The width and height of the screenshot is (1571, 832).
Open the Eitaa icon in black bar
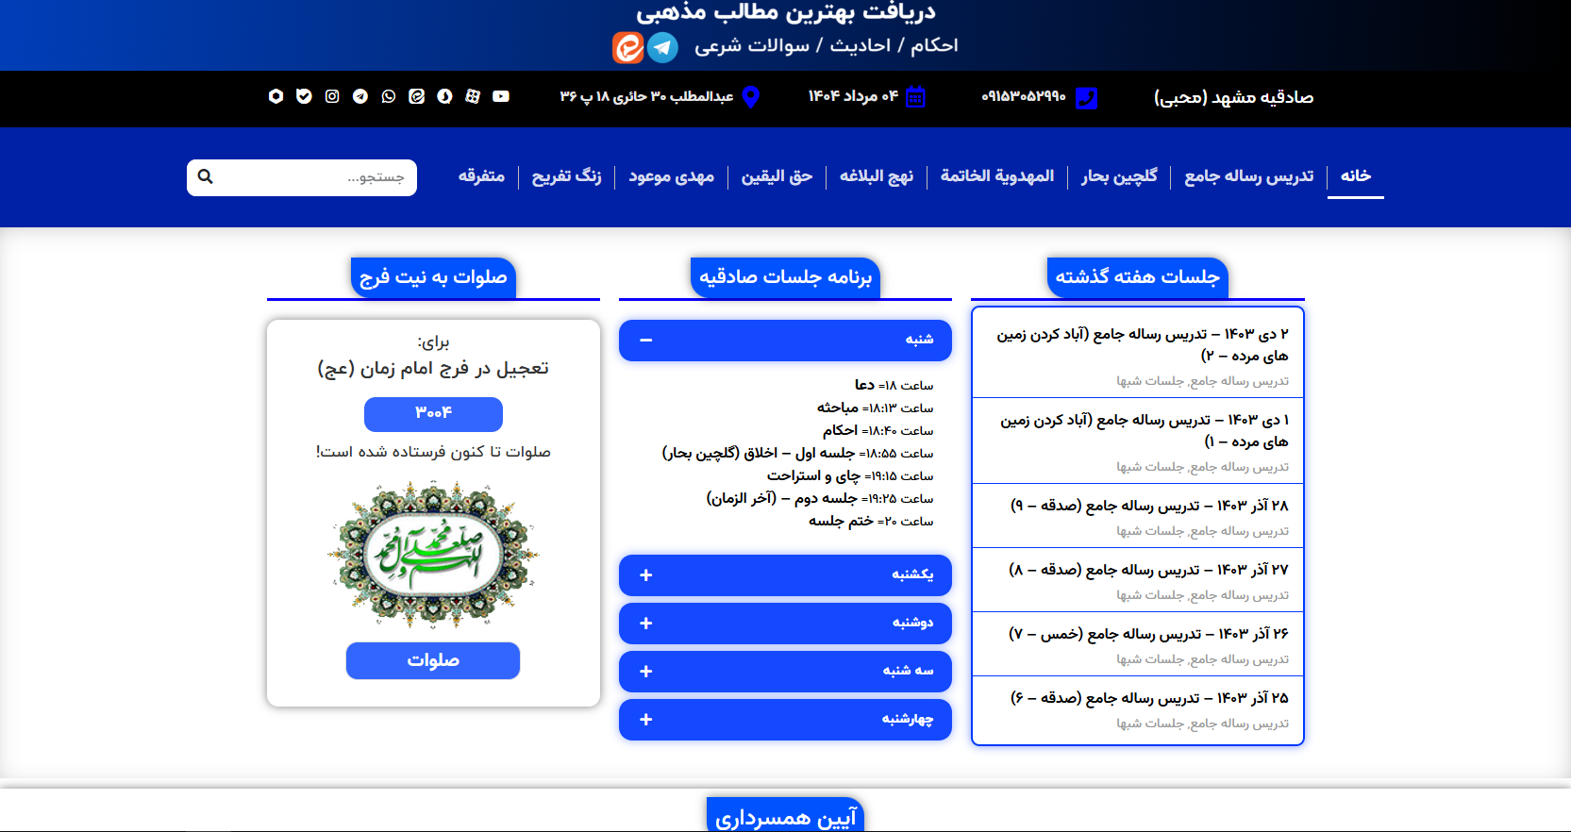point(416,96)
